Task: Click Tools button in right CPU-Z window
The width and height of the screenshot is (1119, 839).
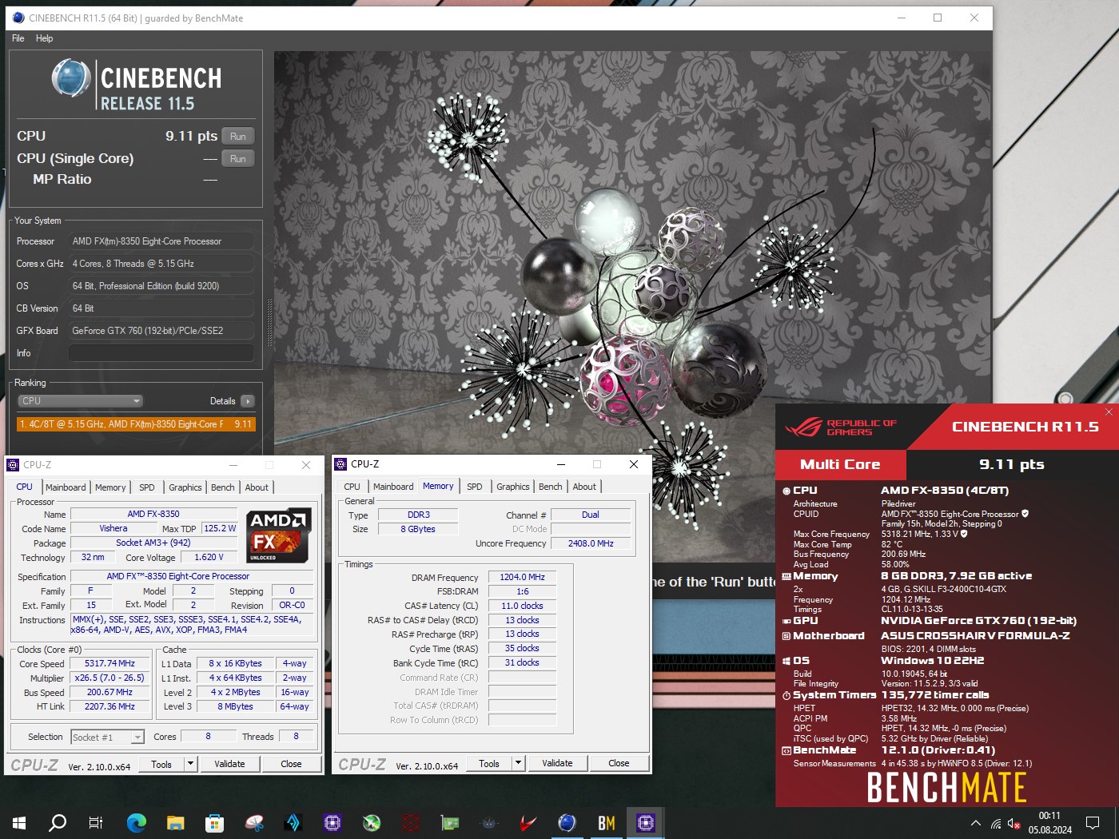Action: [489, 764]
